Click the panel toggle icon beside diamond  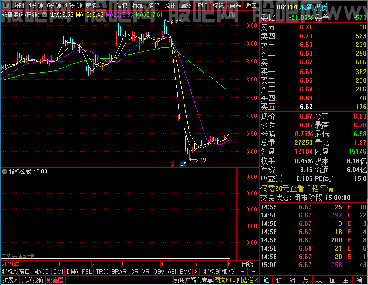pos(232,15)
